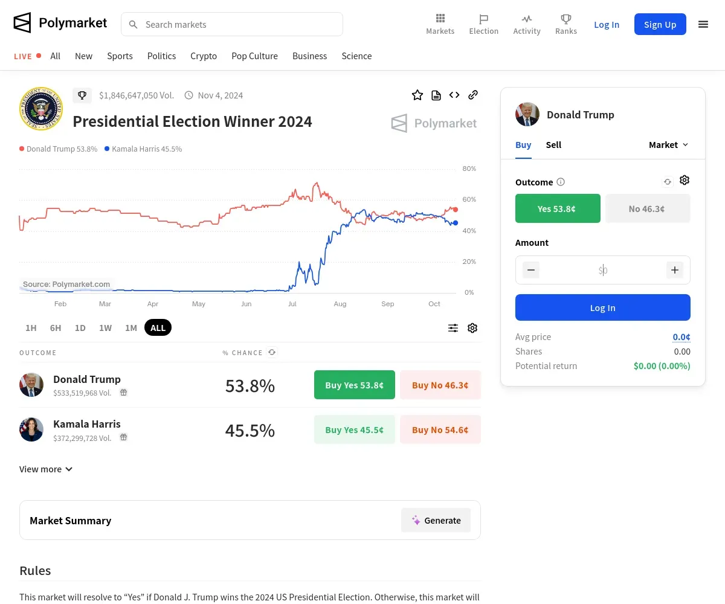Increase amount with plus button
Screen dimensions: 725x604
(x=675, y=270)
